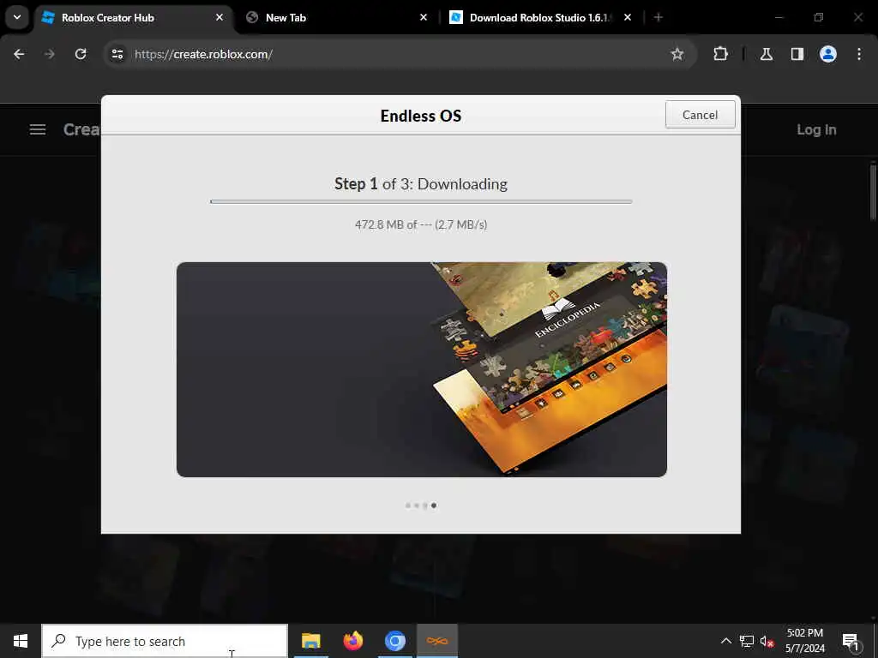This screenshot has width=878, height=658.
Task: Open the network status tray icon
Action: [747, 641]
